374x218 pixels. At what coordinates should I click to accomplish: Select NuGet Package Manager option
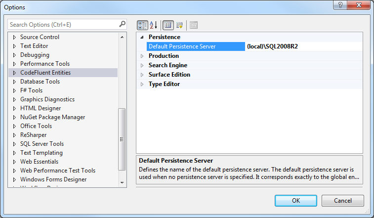pyautogui.click(x=52, y=117)
